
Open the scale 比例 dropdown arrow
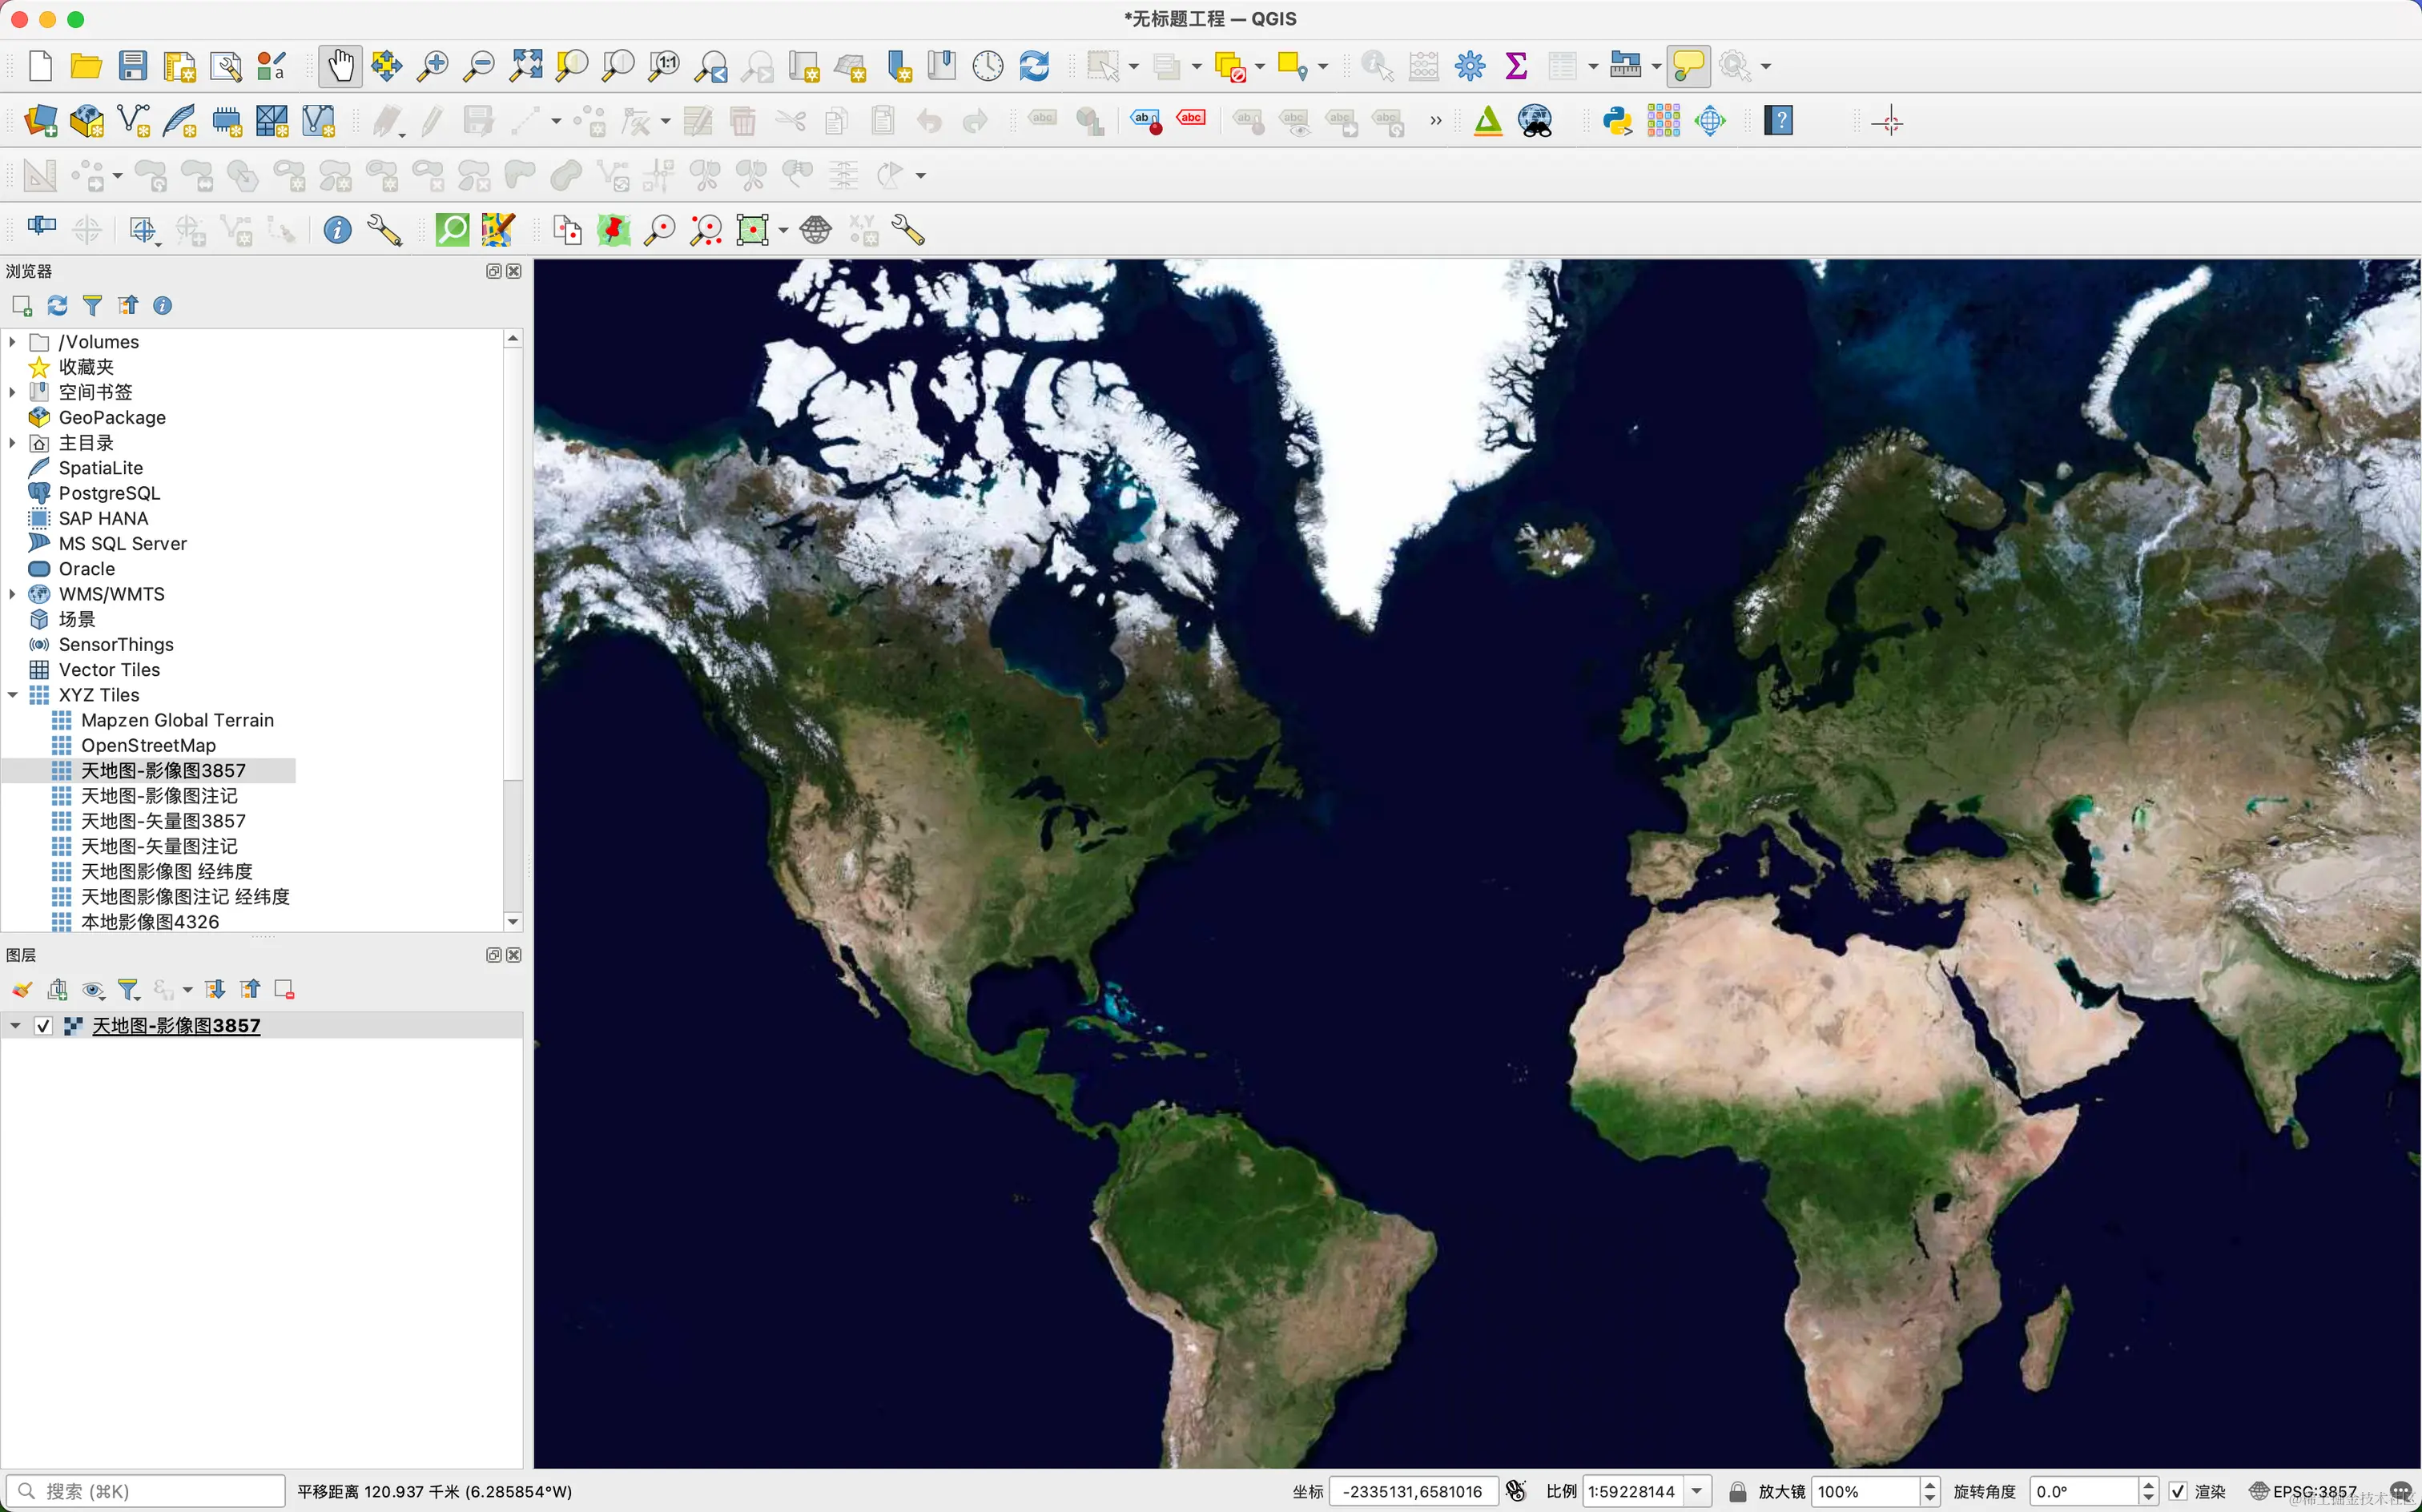tap(1697, 1491)
